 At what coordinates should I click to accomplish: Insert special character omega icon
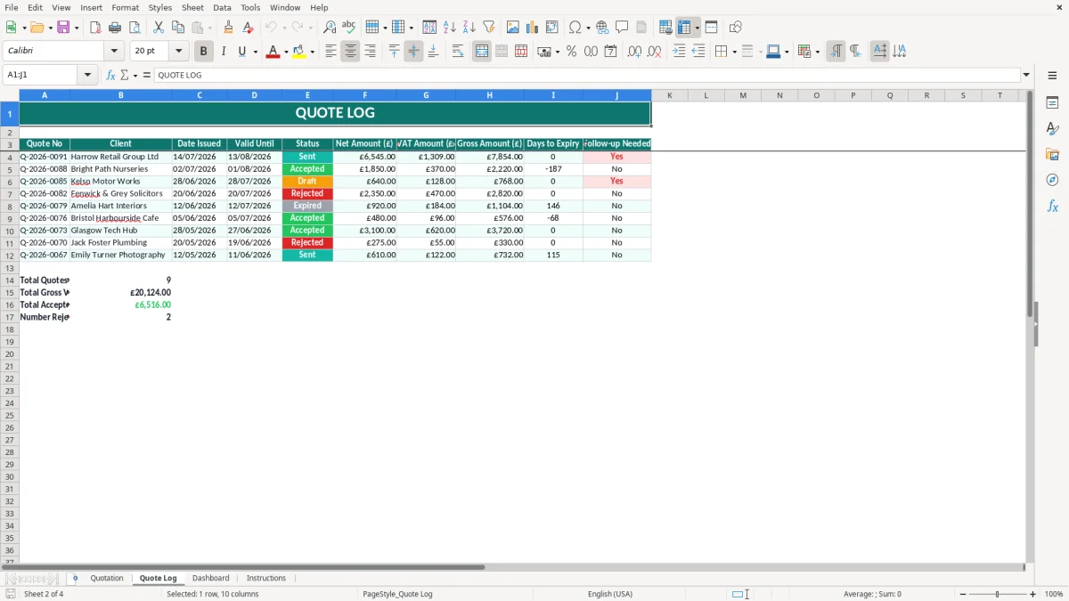point(575,28)
